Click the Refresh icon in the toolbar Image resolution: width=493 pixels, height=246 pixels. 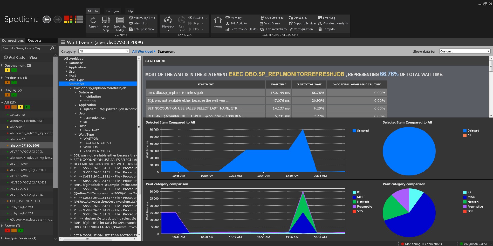point(93,20)
